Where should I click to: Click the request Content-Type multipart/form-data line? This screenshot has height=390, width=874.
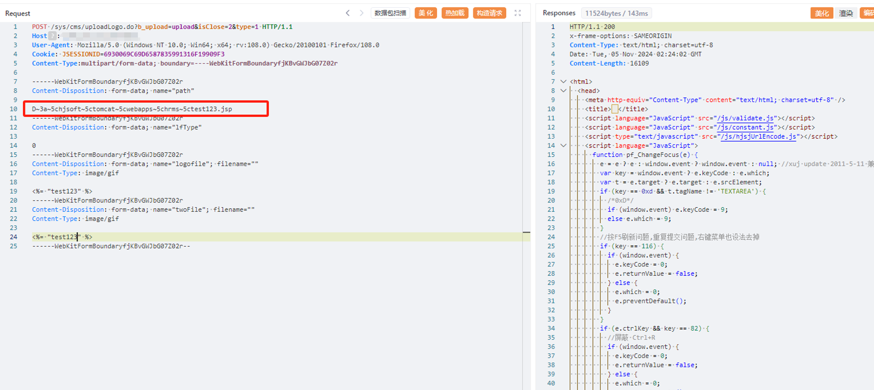point(185,63)
